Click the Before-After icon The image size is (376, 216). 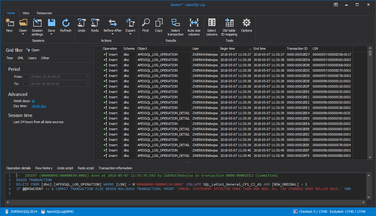pos(112,23)
